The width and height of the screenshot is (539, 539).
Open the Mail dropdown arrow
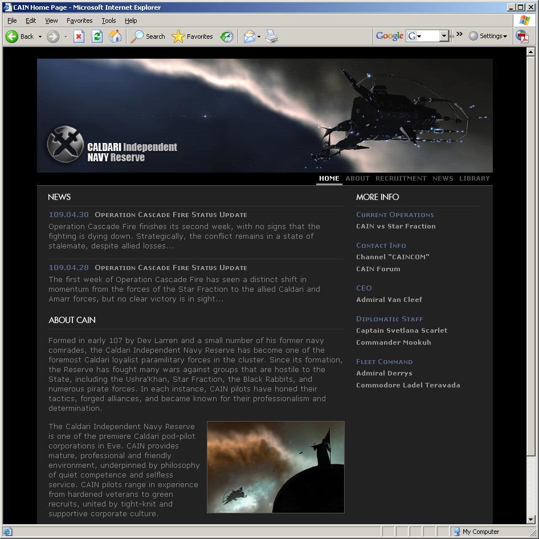tap(259, 37)
